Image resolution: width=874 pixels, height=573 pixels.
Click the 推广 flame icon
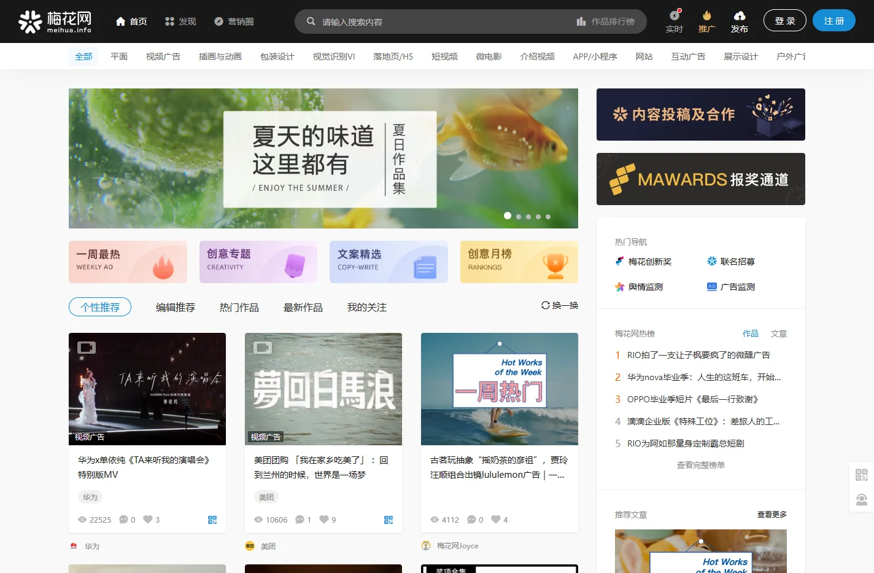coord(707,15)
